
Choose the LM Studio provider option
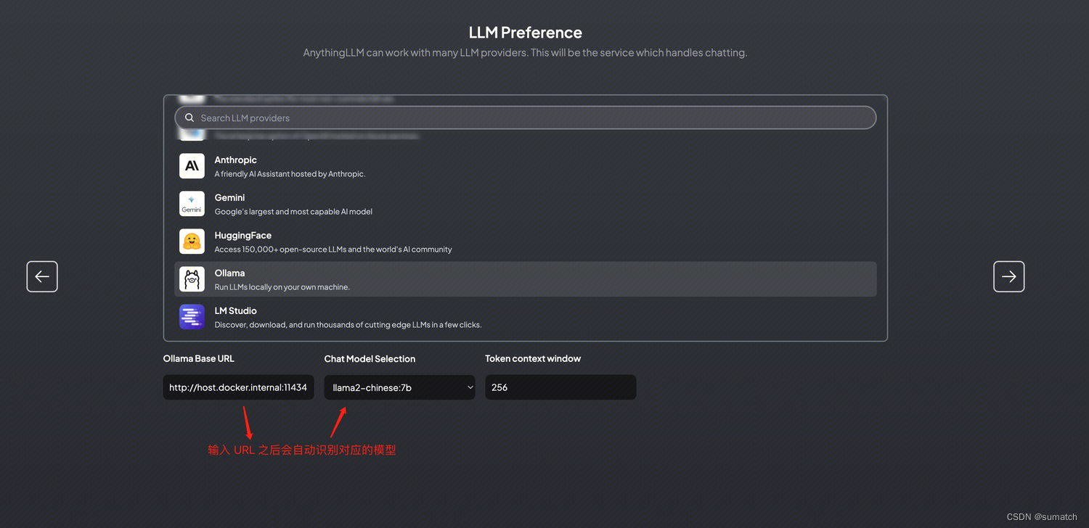(526, 317)
